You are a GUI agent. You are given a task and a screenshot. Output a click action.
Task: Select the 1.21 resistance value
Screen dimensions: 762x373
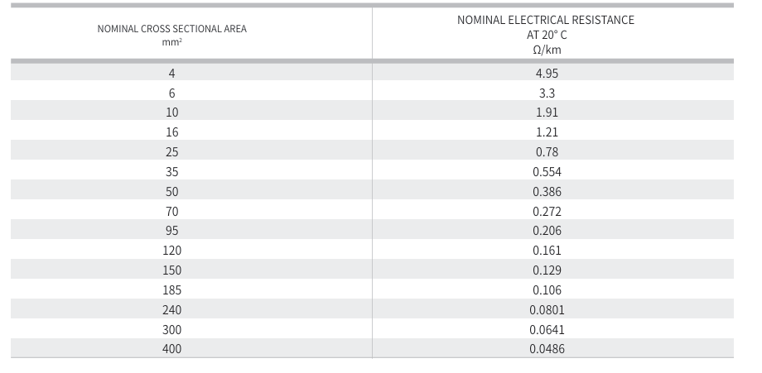547,132
